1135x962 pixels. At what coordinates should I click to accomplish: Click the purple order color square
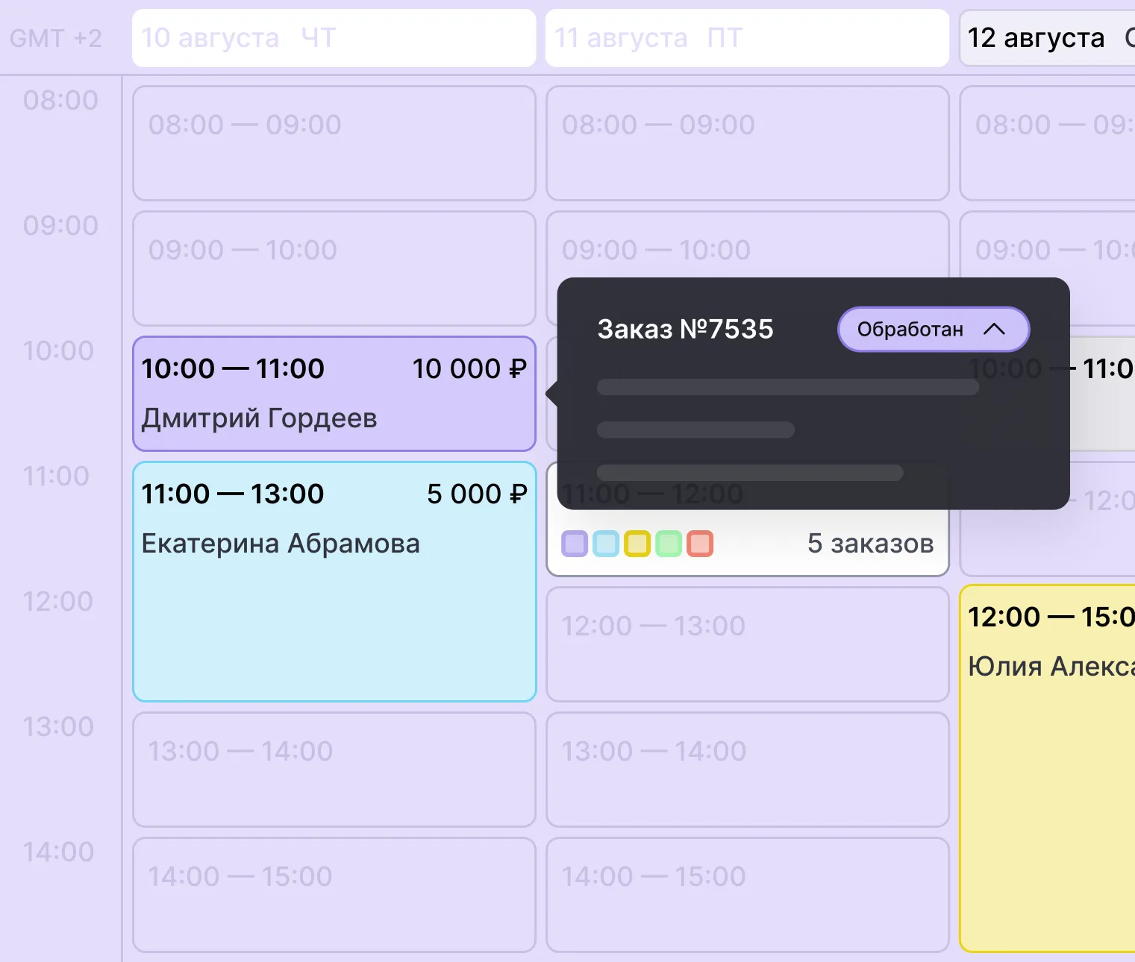tap(575, 544)
